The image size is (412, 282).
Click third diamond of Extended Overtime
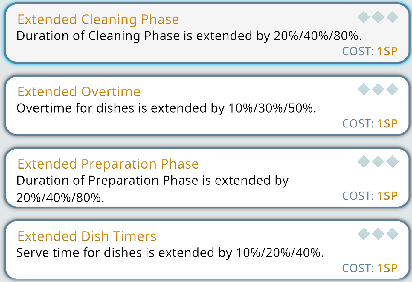[392, 89]
